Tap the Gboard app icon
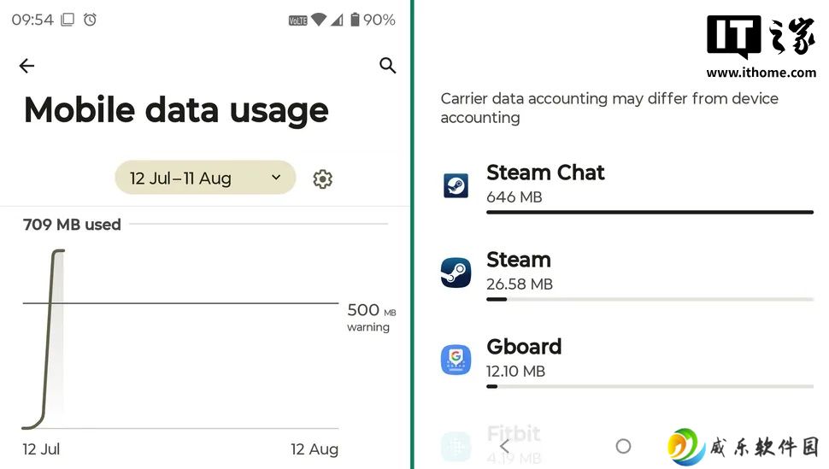Viewport: 829px width, 469px height. (x=456, y=360)
